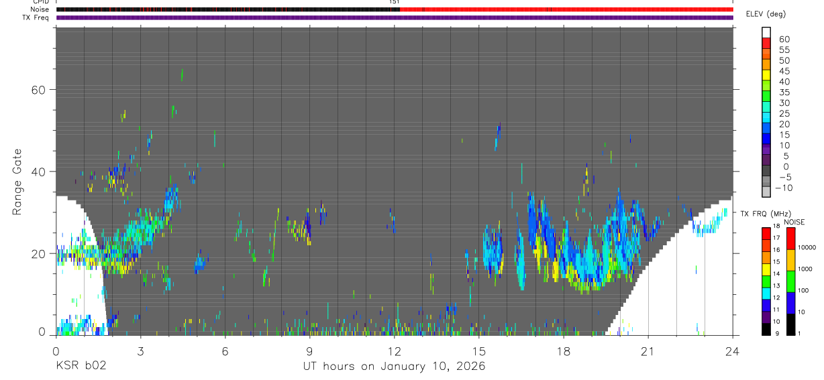This screenshot has width=824, height=380.
Task: Click hour "3" on the UT hours axis
Action: tap(141, 351)
